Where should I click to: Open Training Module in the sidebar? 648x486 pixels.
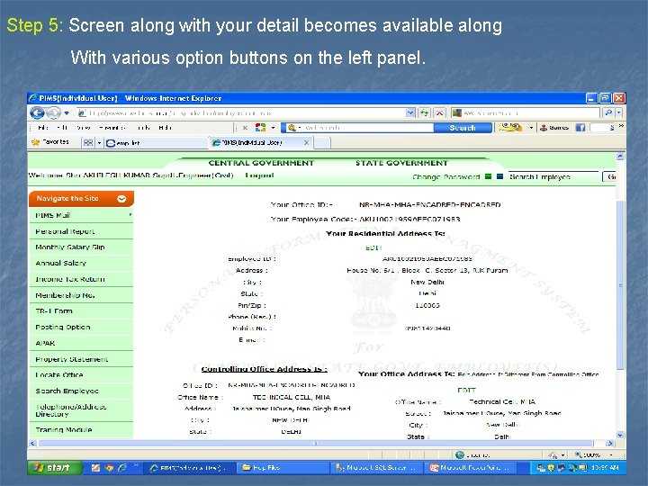[81, 430]
